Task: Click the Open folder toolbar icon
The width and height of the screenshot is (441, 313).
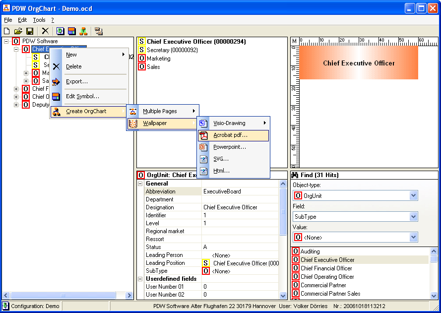Action: [18, 31]
